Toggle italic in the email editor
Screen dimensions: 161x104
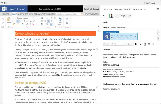coord(141,44)
